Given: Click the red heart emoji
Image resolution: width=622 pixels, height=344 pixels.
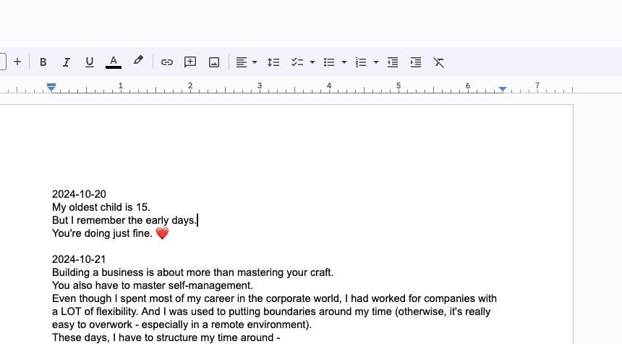Looking at the screenshot, I should (162, 234).
